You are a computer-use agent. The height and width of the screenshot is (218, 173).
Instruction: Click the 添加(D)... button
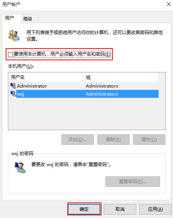click(78, 140)
